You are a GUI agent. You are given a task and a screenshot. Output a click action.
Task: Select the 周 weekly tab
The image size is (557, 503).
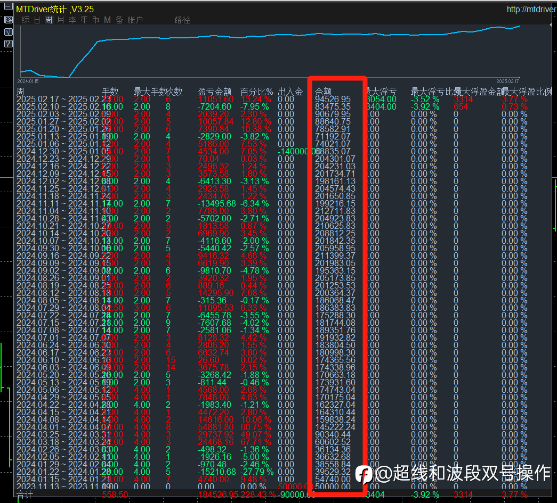click(x=49, y=20)
